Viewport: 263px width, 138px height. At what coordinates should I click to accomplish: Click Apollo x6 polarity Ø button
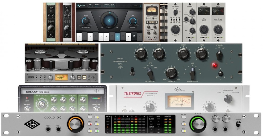tap(90, 131)
